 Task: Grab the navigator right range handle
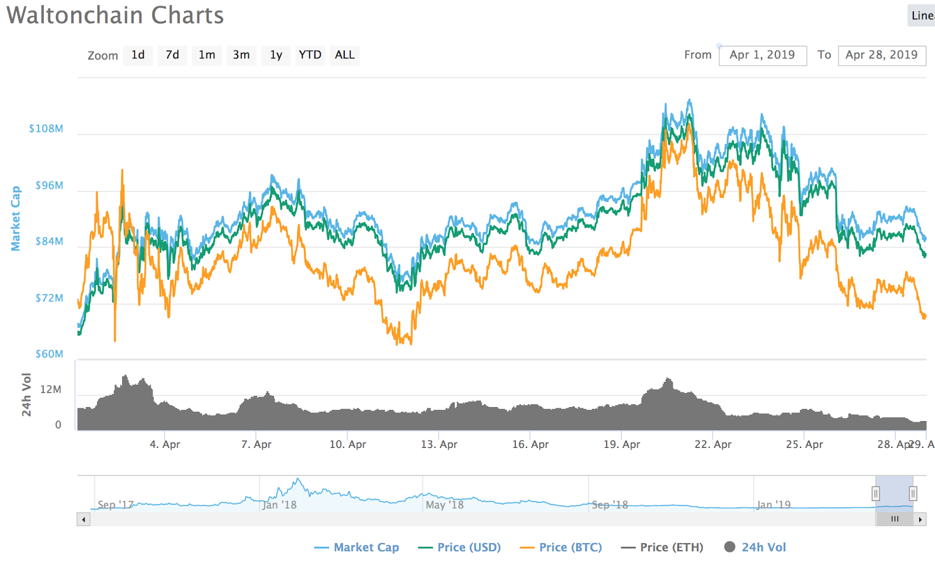[913, 494]
